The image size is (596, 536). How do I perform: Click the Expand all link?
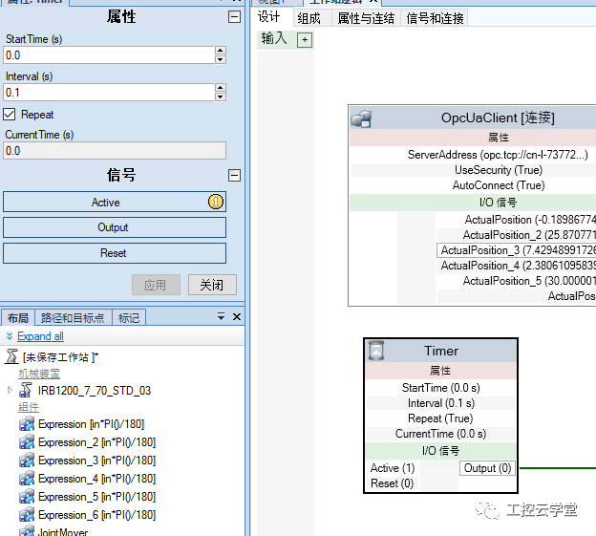click(x=40, y=336)
